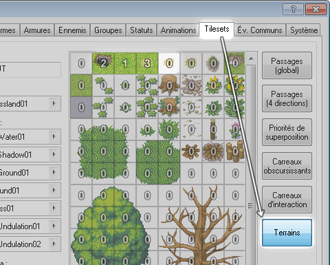Click the tree stump tile in the second row
Screen dimensions: 330x265
(169, 85)
